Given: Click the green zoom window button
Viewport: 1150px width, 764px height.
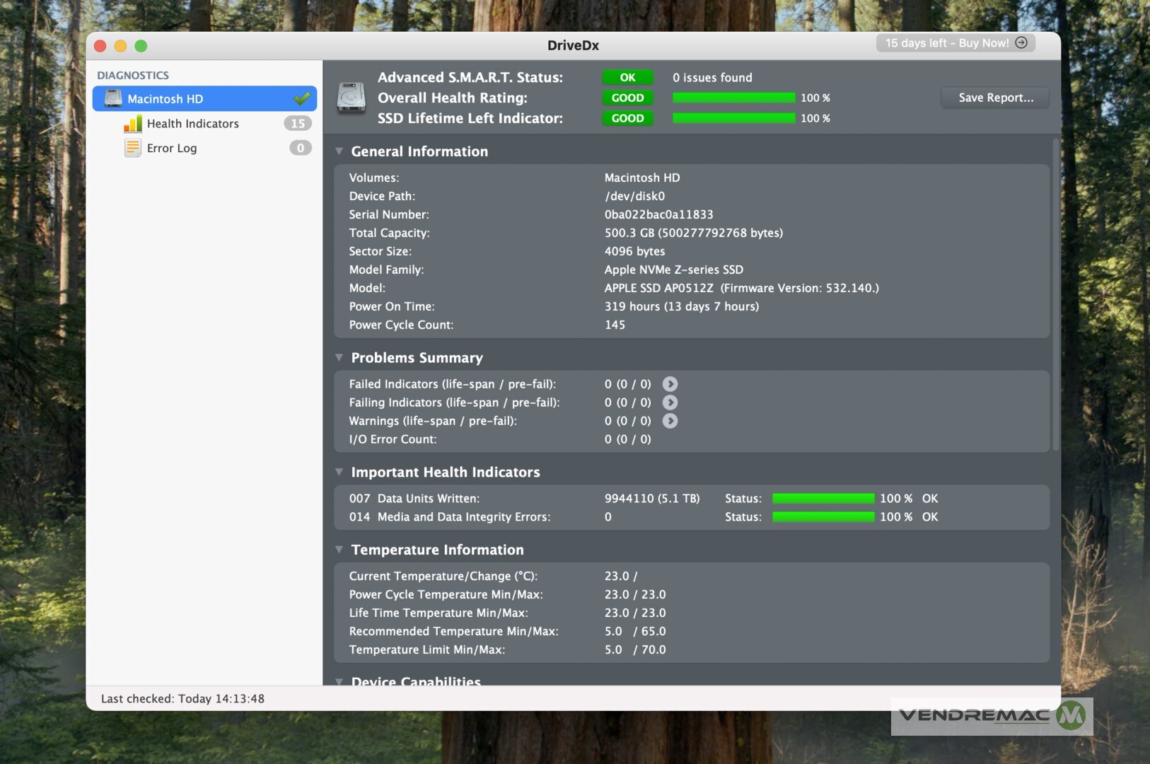Looking at the screenshot, I should pyautogui.click(x=141, y=46).
